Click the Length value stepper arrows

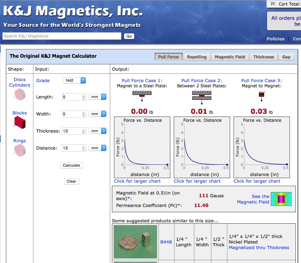(x=83, y=97)
